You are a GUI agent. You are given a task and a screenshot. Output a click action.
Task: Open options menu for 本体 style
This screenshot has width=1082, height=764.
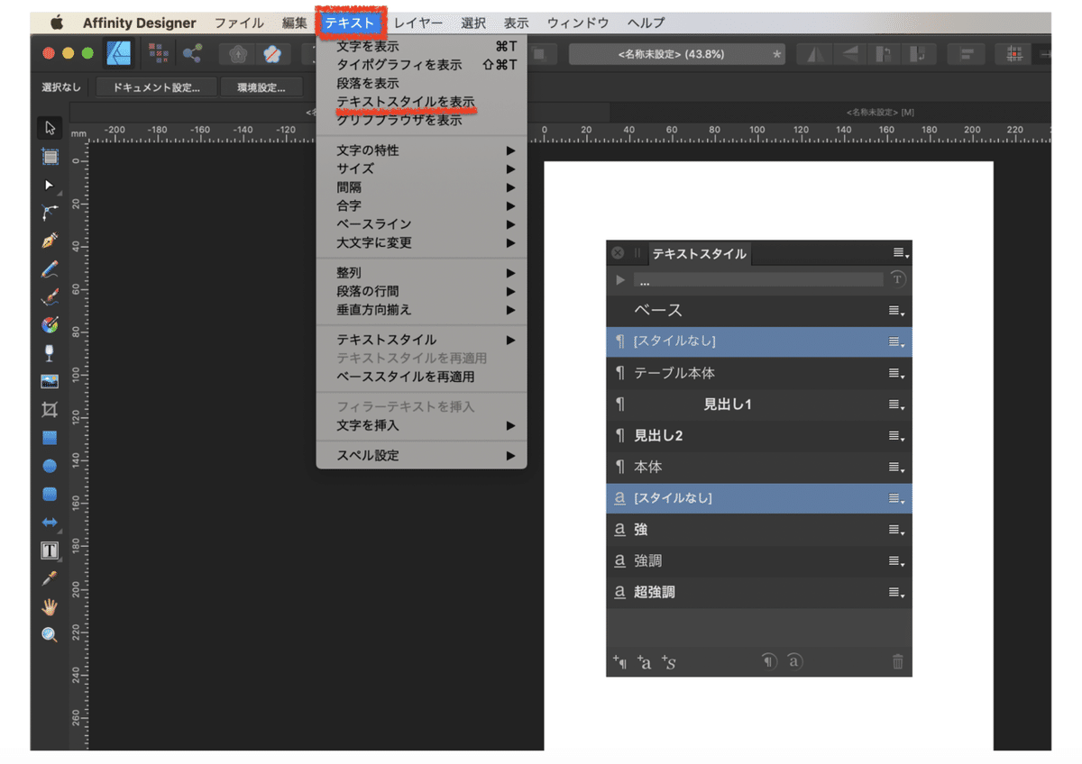tap(896, 468)
